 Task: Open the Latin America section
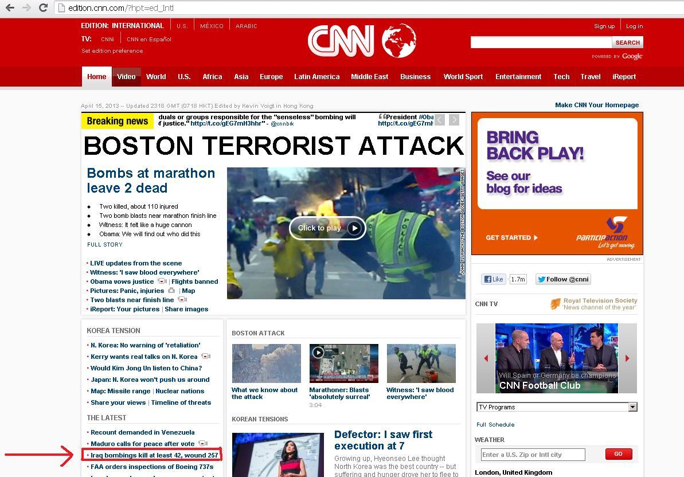tap(316, 77)
